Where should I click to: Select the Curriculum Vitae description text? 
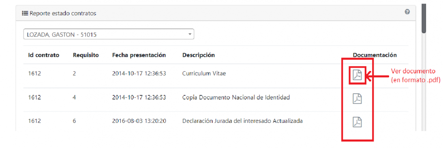[x=204, y=74]
